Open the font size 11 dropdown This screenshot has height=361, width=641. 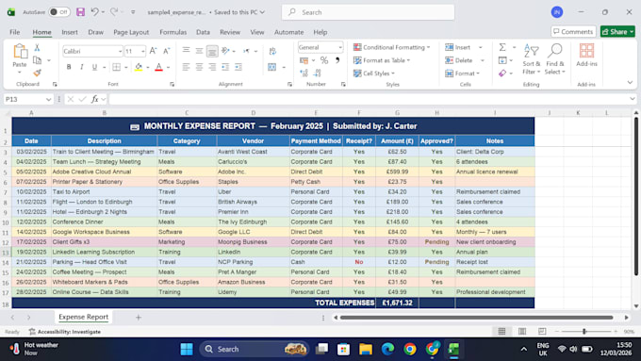(x=142, y=52)
